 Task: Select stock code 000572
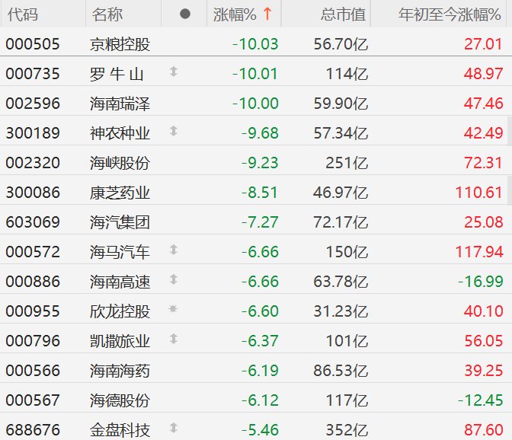coord(33,252)
